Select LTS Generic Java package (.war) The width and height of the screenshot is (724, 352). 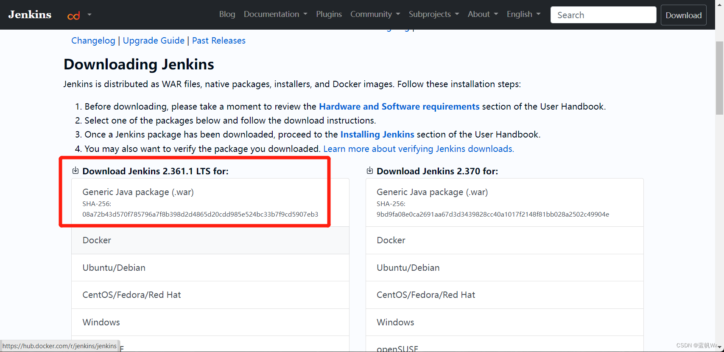[210, 203]
